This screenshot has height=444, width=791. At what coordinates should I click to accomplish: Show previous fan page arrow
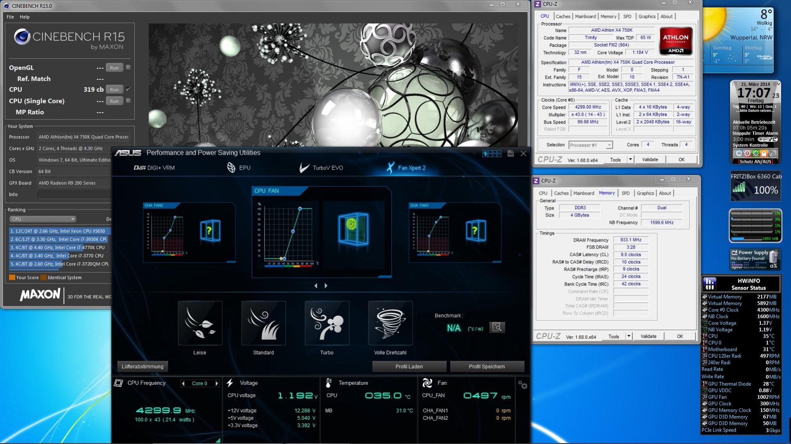click(x=316, y=286)
